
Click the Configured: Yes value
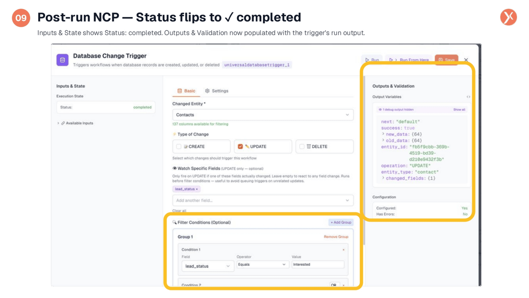[465, 208]
